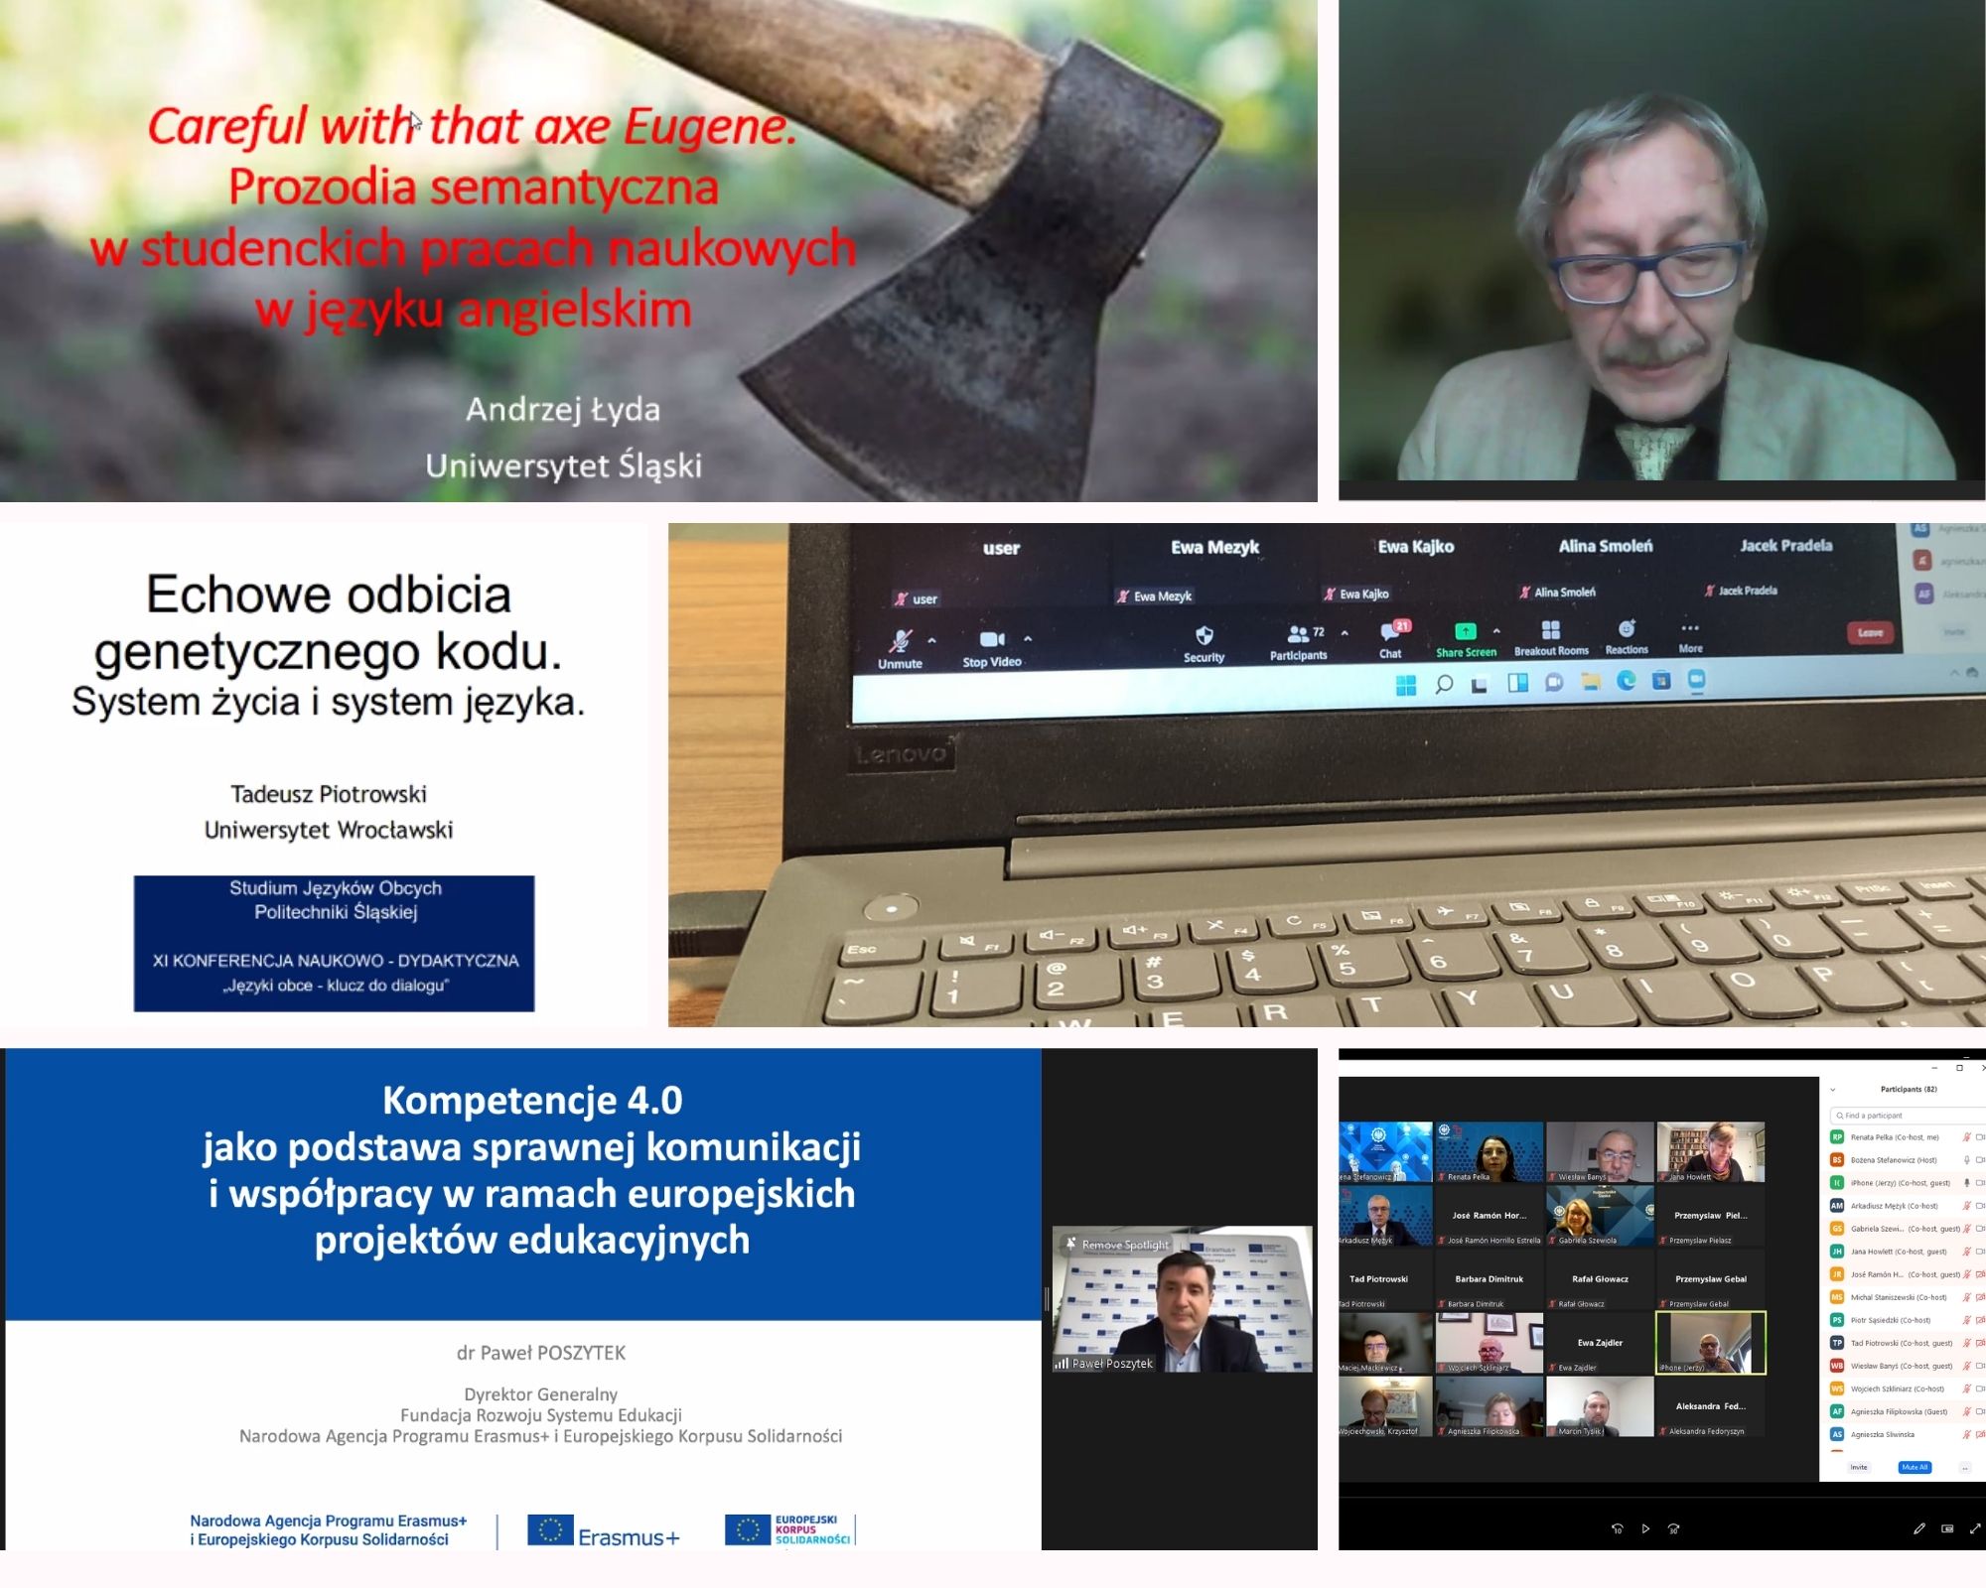
Task: Expand arrow next to Participants 72
Action: pos(1345,632)
